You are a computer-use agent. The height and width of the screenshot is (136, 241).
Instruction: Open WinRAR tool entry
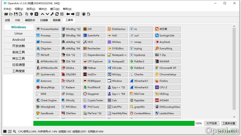pos(167,61)
